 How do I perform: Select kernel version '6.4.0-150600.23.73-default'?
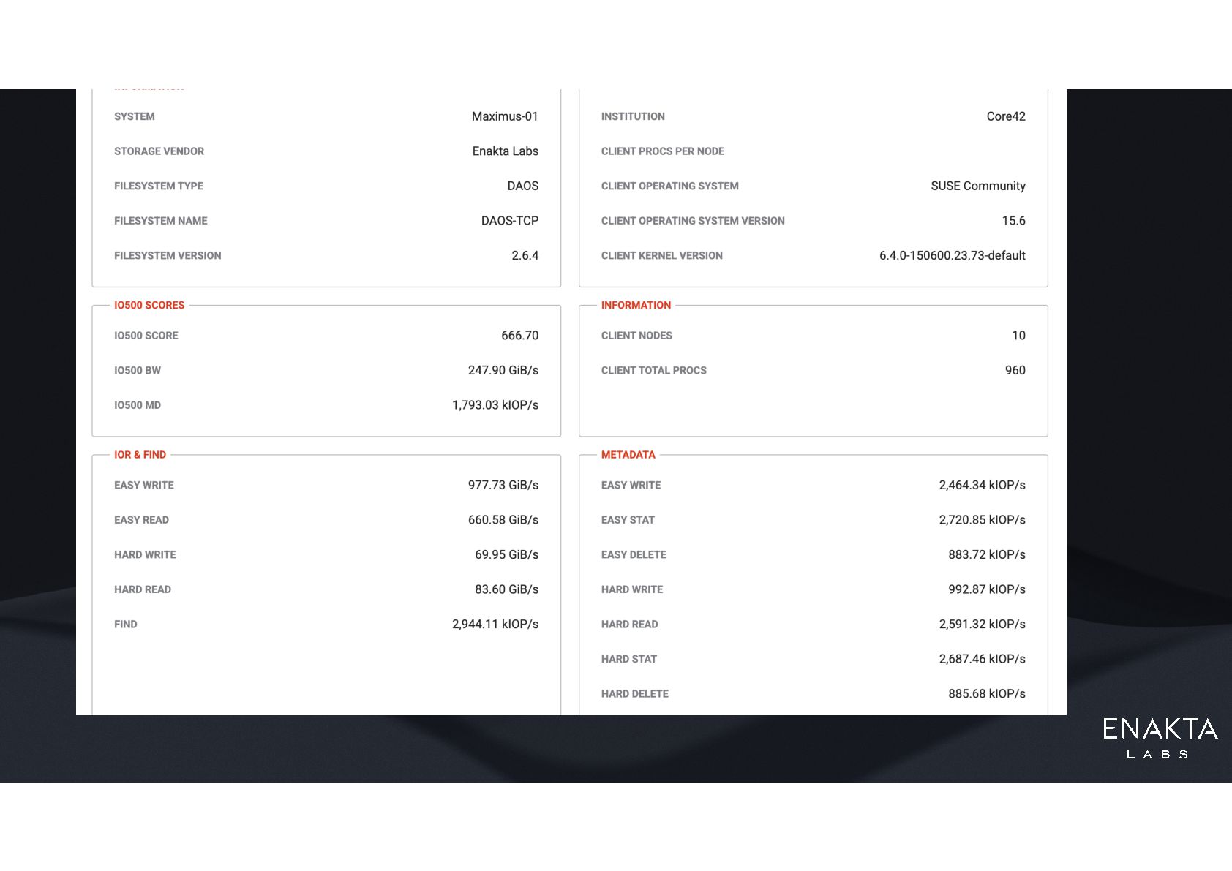click(953, 255)
